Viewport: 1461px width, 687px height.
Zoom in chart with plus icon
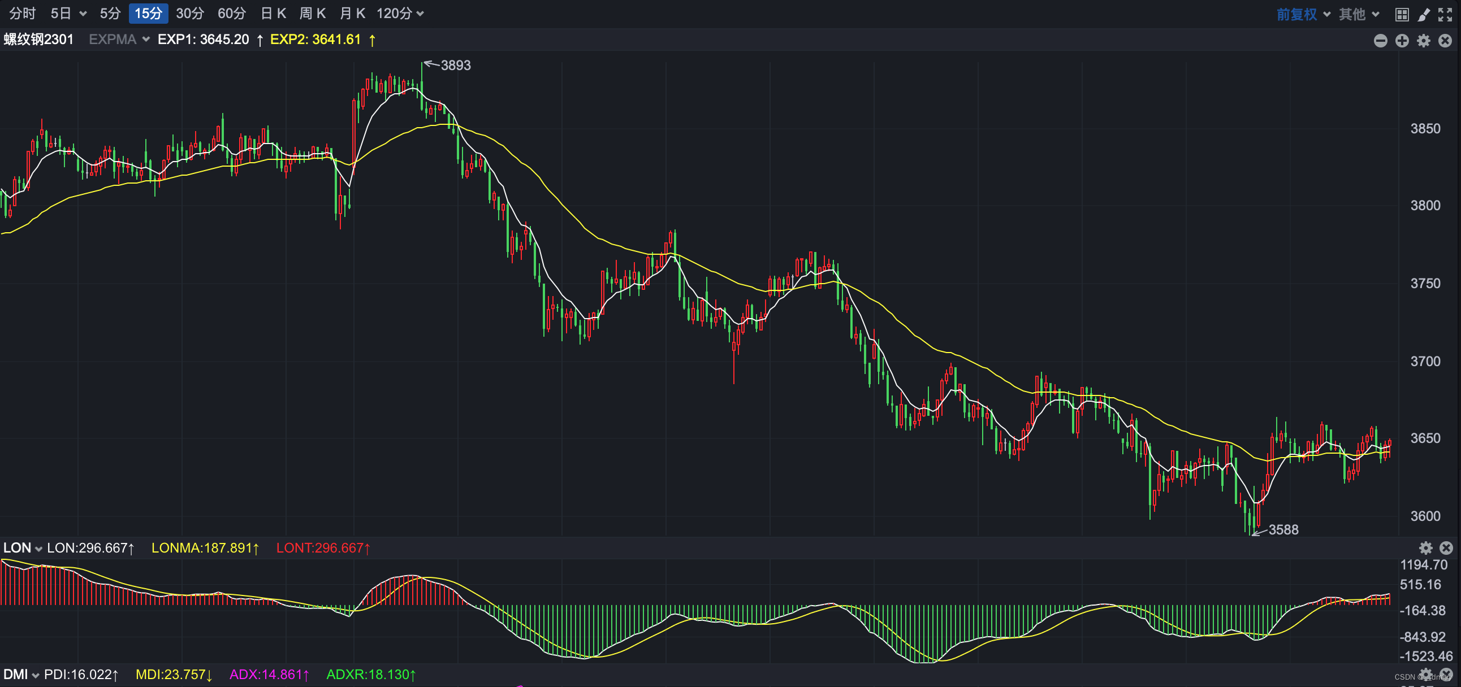[x=1402, y=40]
